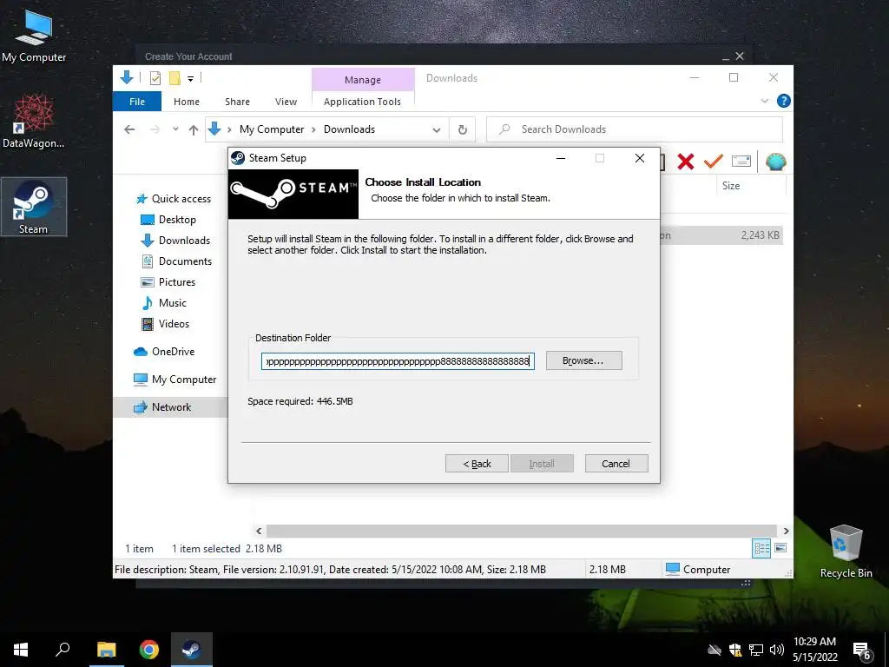The height and width of the screenshot is (667, 889).
Task: Select OneDrive in navigation pane
Action: point(164,352)
